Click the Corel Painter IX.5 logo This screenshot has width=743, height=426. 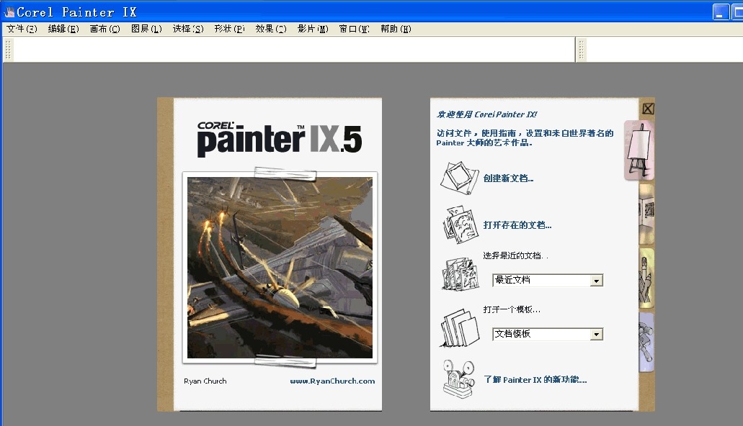pos(280,138)
